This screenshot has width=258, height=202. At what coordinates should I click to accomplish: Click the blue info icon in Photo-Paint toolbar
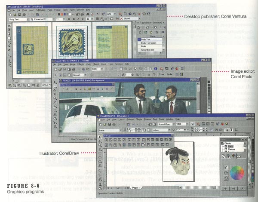tap(156, 69)
